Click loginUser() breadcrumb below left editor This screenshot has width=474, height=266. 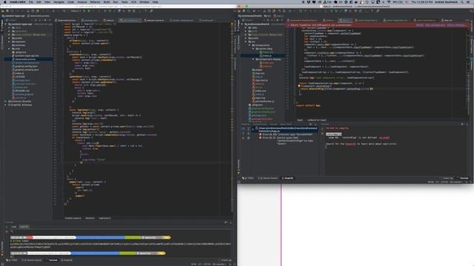pyautogui.click(x=104, y=218)
